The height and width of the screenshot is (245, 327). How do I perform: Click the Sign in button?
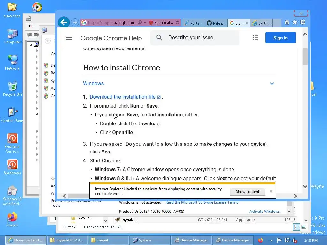[x=280, y=38]
